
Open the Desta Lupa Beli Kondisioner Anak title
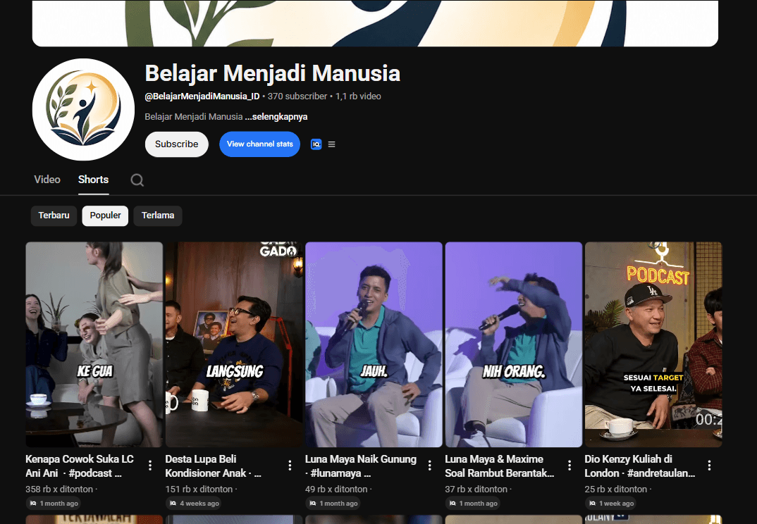point(214,466)
